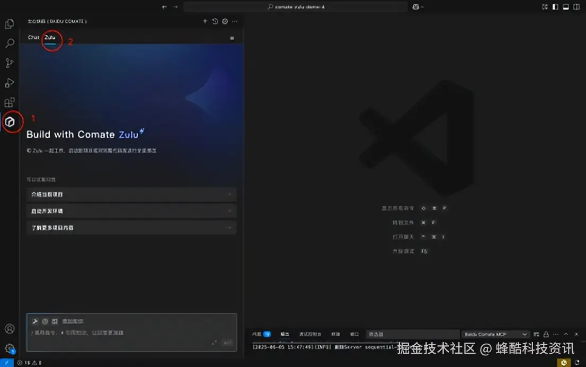The width and height of the screenshot is (586, 367).
Task: Select the Ports tab in bottom panel
Action: point(354,334)
